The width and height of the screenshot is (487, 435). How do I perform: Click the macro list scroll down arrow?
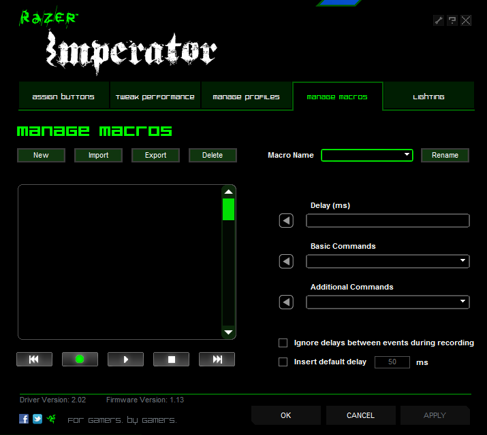click(x=229, y=332)
